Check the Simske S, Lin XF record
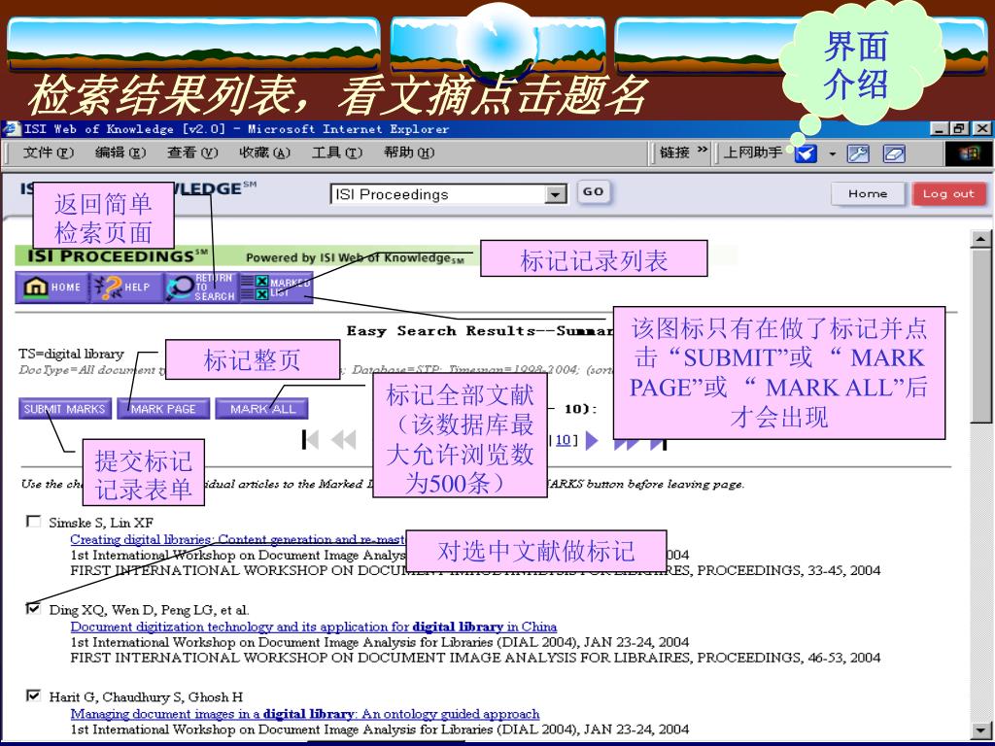Viewport: 995px width, 746px height. (33, 522)
